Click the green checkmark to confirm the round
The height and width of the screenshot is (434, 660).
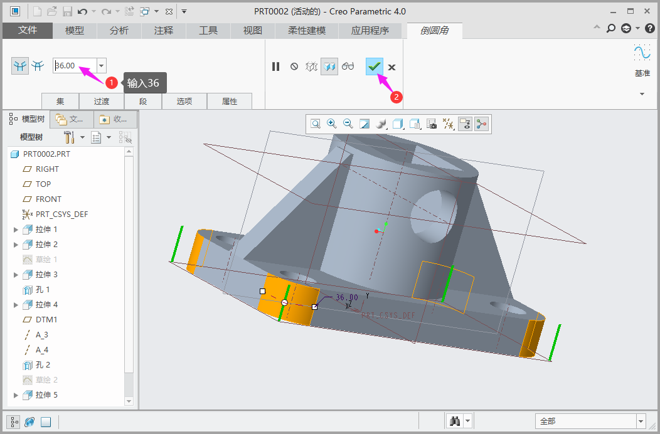(x=375, y=66)
